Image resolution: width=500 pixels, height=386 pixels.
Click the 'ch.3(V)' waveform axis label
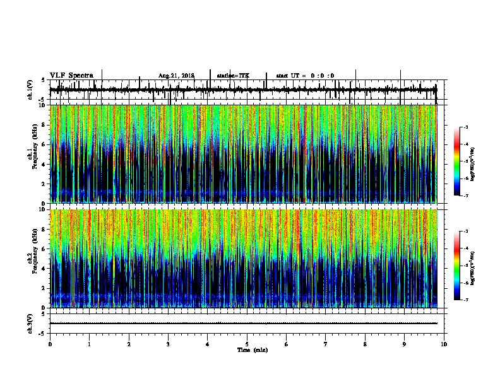(30, 324)
